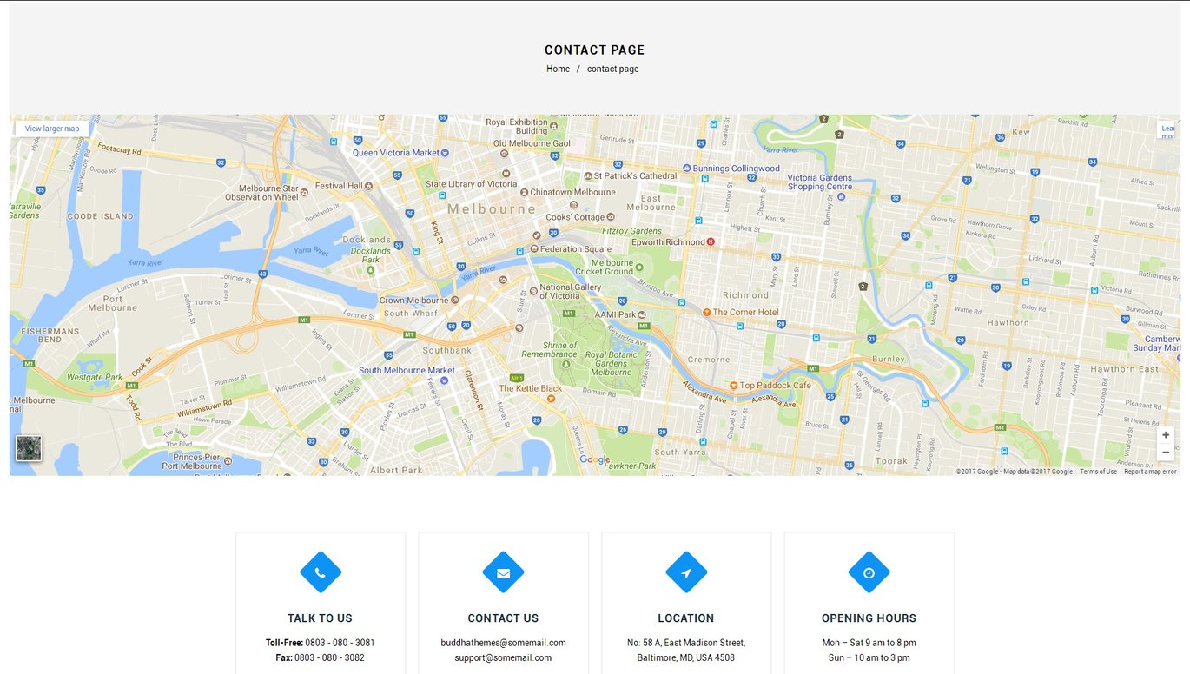Click St Patrick's Cathedral map marker
The image size is (1190, 674).
click(588, 175)
